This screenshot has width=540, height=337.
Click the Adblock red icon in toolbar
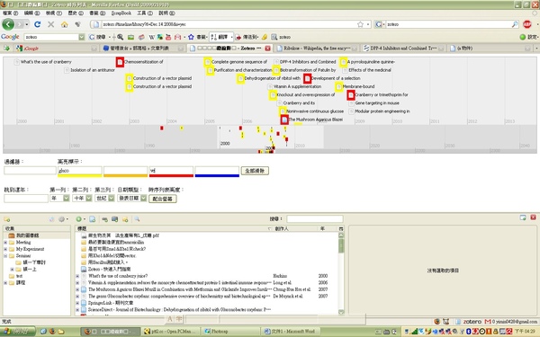click(526, 24)
